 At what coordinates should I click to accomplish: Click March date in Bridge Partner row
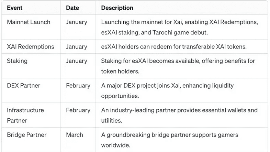pyautogui.click(x=75, y=135)
